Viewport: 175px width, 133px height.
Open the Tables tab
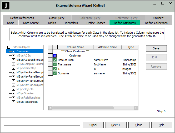click(52, 23)
